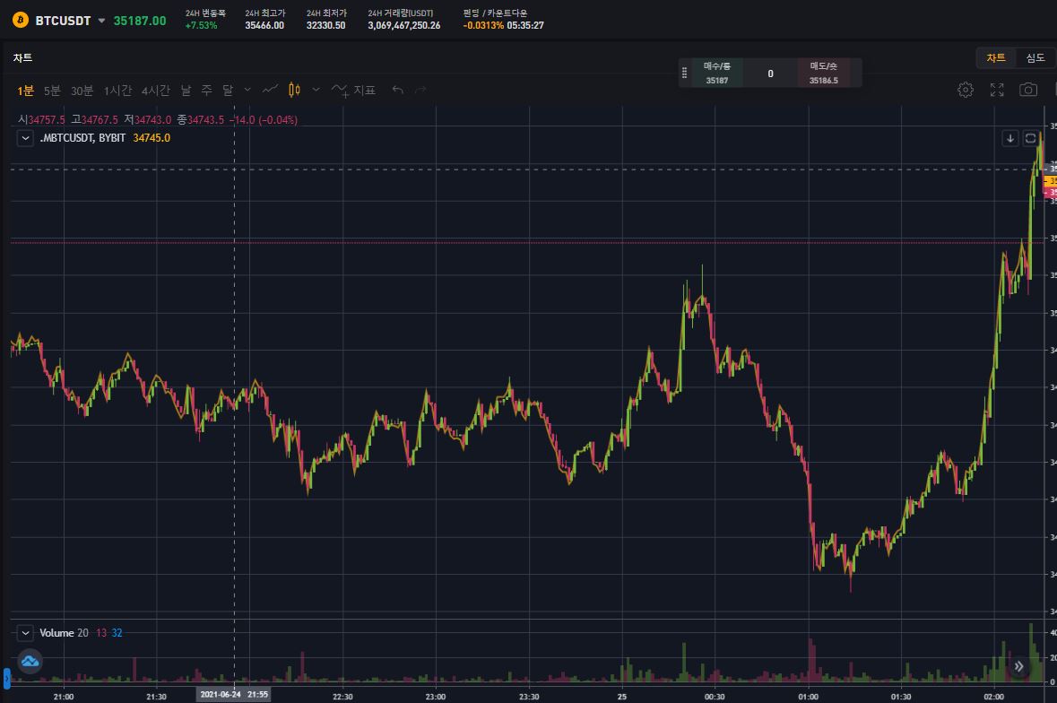Select the candlestick chart style icon

(x=293, y=90)
